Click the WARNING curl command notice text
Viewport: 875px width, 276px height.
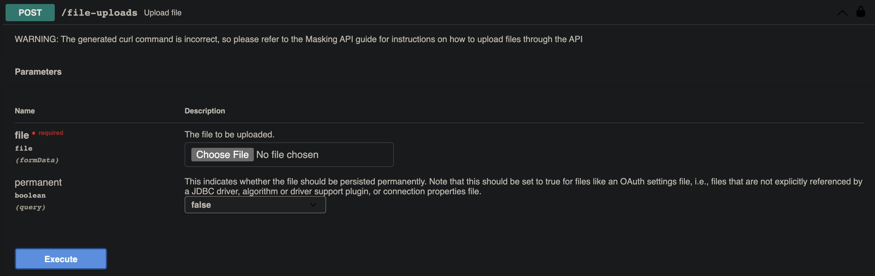[x=298, y=39]
